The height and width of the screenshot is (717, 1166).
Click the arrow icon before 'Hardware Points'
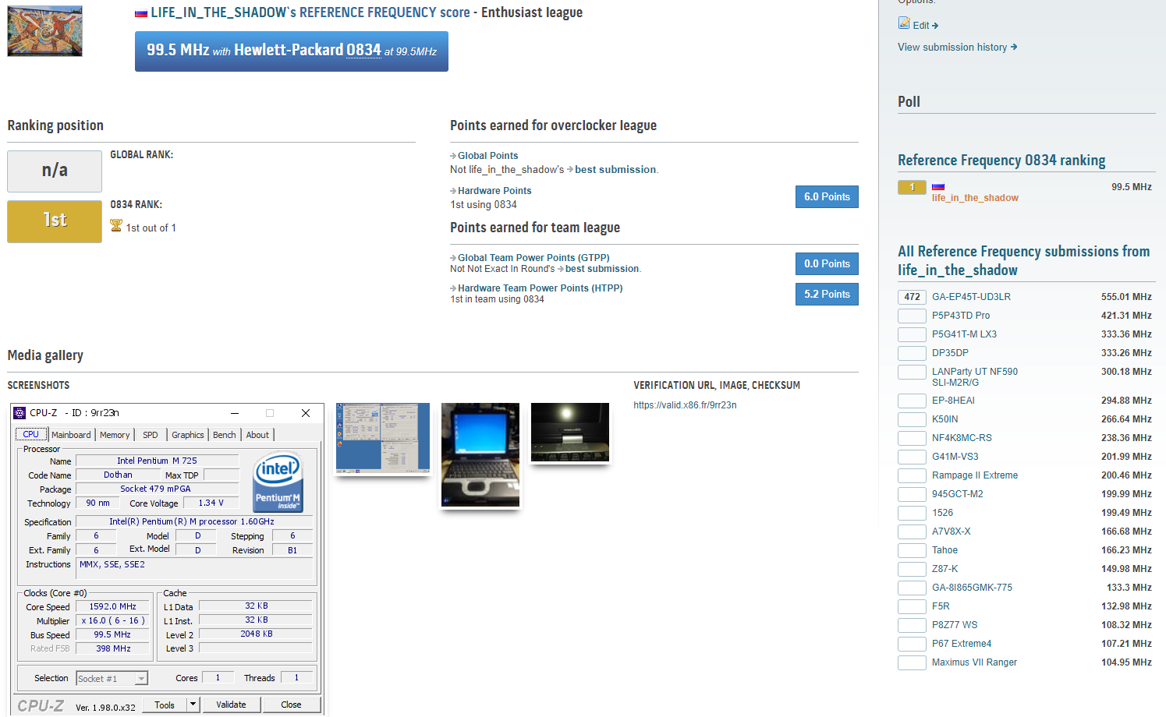pos(453,191)
